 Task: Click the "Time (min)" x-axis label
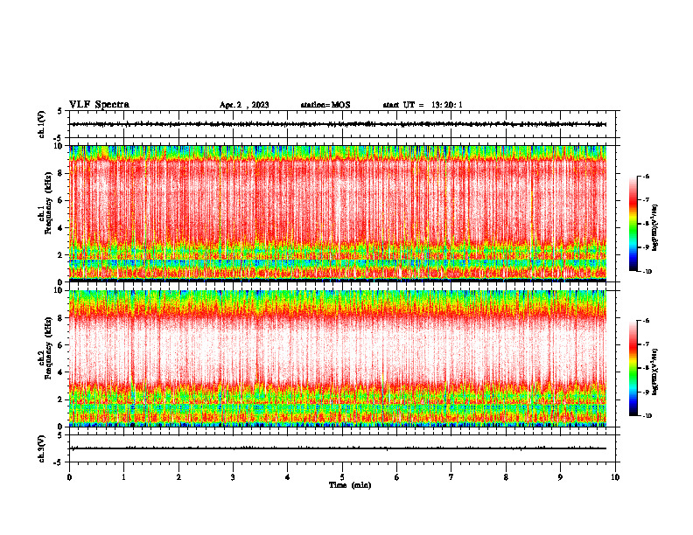(350, 485)
